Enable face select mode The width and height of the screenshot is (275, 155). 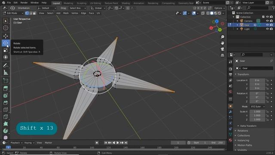point(34,13)
